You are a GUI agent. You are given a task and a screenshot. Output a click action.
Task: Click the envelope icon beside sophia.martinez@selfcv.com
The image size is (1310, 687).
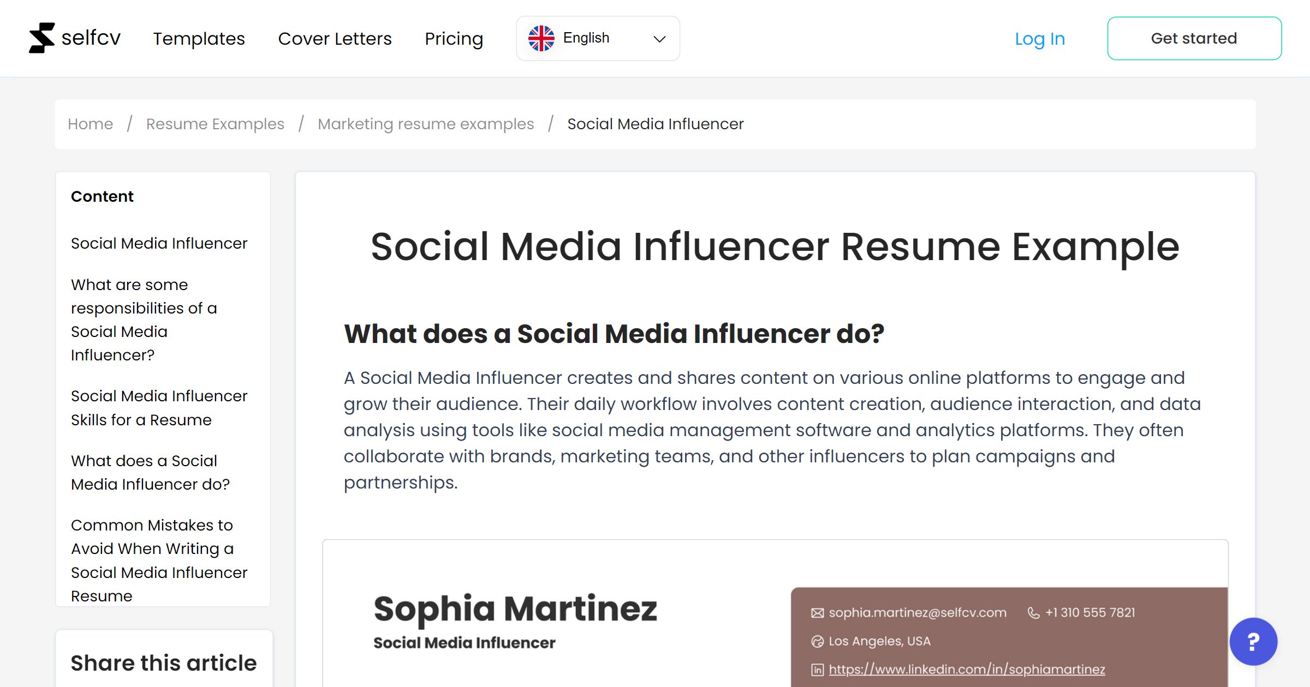click(817, 612)
